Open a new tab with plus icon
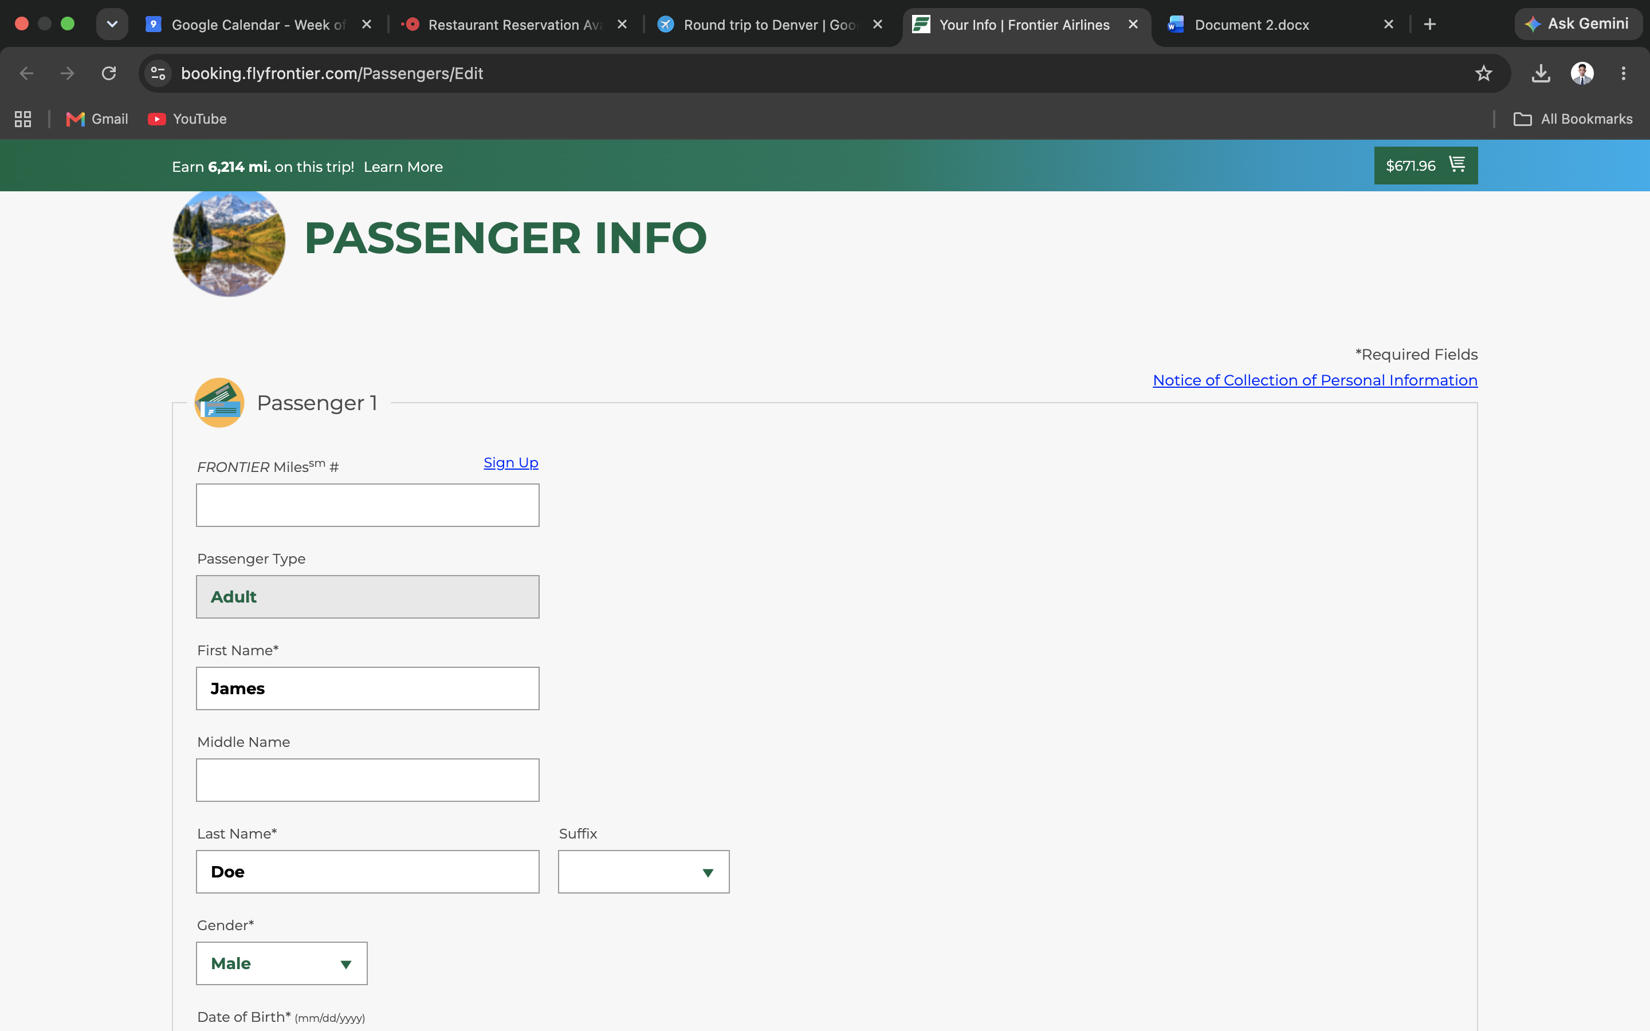This screenshot has height=1031, width=1650. click(x=1430, y=25)
